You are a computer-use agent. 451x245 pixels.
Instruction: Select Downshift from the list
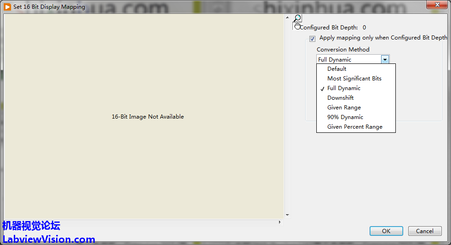340,98
